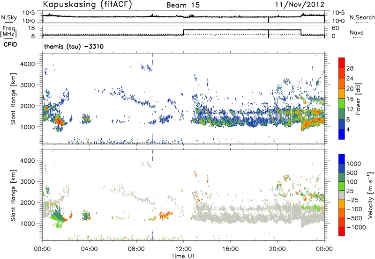Click the frequency step-up at 12:00

183,32
